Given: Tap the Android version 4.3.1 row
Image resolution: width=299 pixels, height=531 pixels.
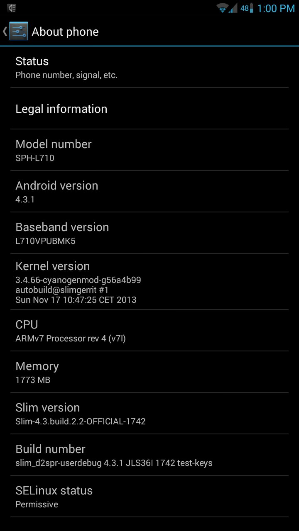Looking at the screenshot, I should (x=149, y=192).
